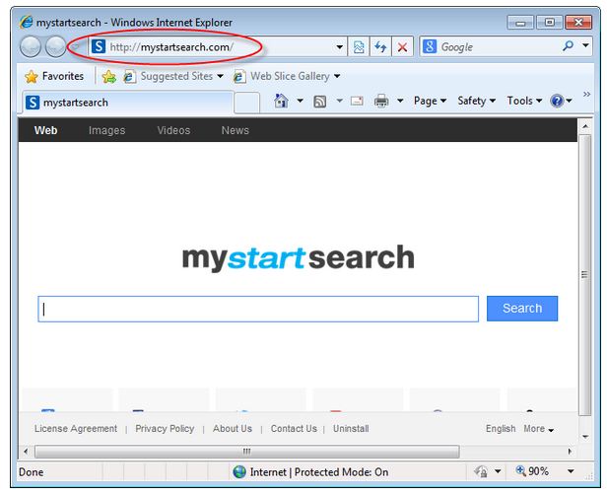Select the Images search category
This screenshot has width=607, height=495.
click(x=106, y=130)
